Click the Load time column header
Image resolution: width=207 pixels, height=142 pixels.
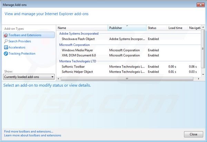[x=176, y=28]
